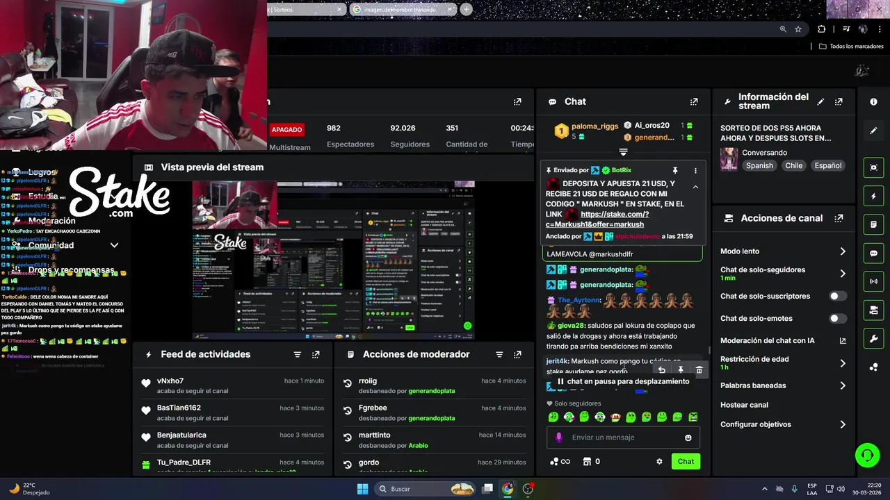Select Hostear canal action
This screenshot has height=500, width=890.
[x=744, y=405]
